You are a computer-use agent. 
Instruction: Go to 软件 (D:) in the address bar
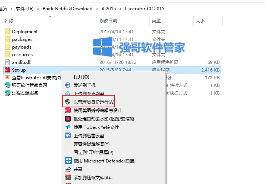pos(25,9)
